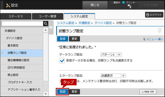Switch to the ステータス tab
The image size is (165, 97).
coord(16,16)
